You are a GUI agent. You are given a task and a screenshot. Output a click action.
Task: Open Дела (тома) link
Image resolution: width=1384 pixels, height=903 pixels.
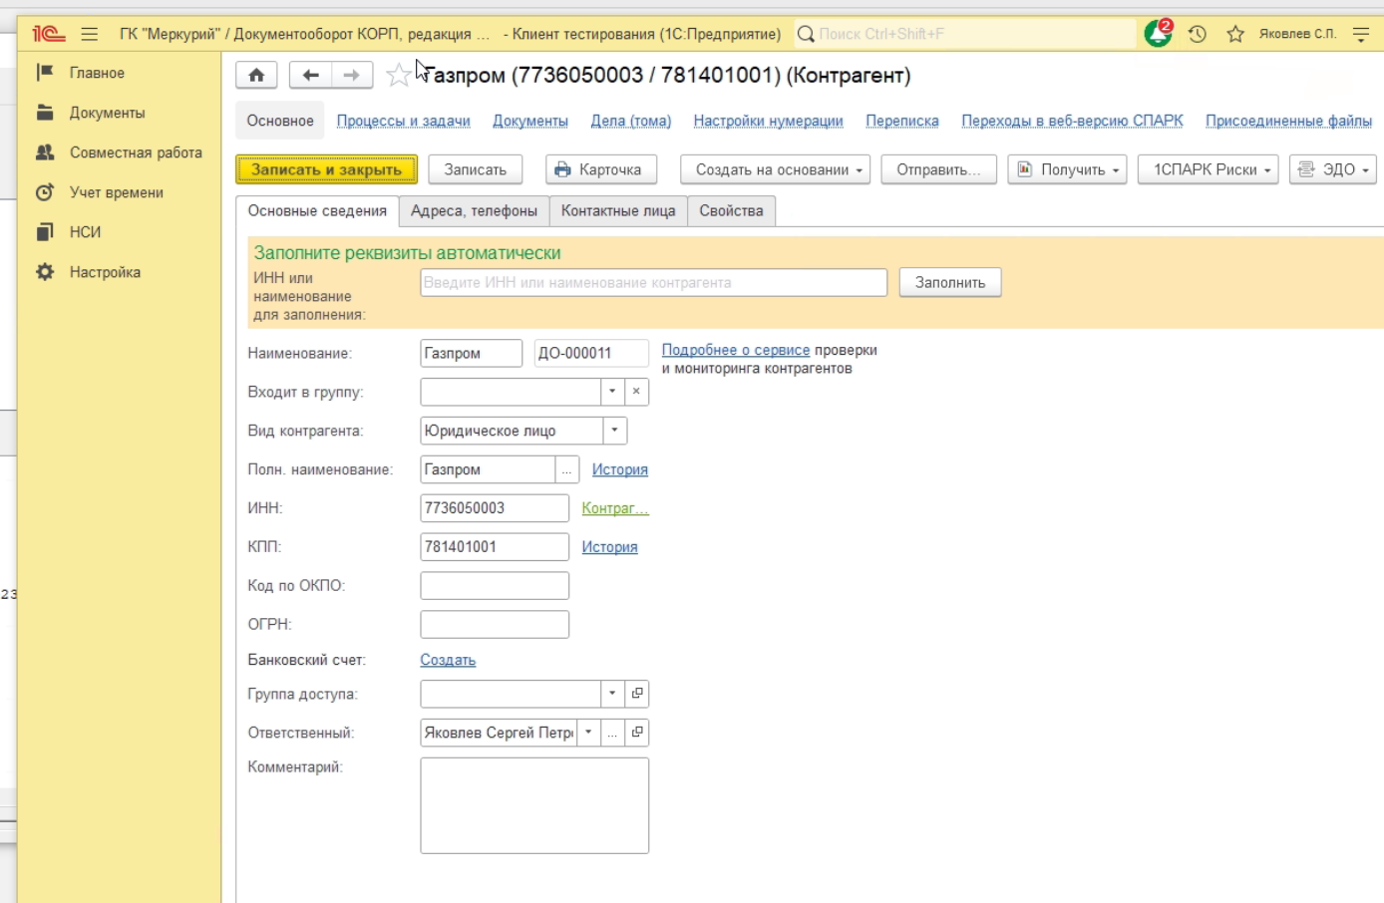631,121
